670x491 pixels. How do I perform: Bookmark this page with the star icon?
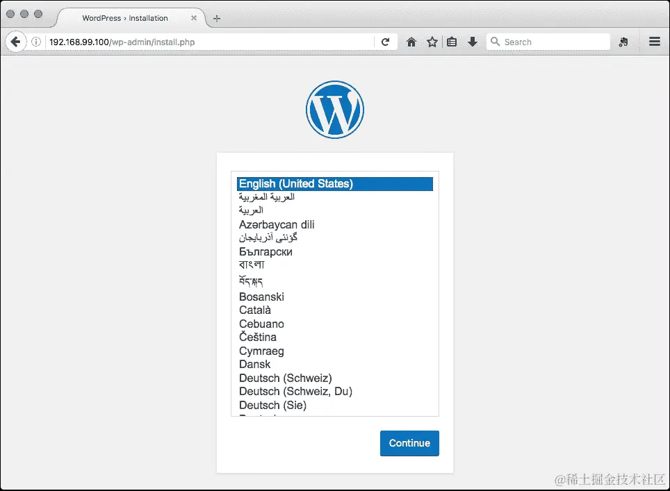point(432,41)
